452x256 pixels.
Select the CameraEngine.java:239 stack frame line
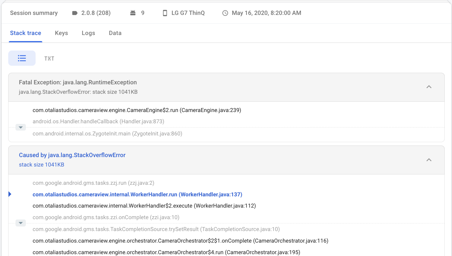coord(137,110)
